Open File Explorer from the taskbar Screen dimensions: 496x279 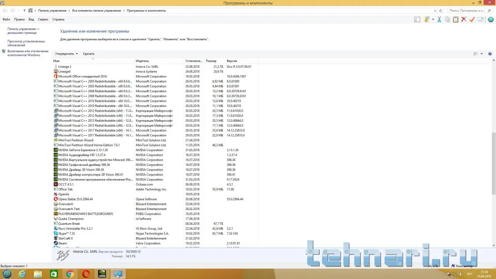(38, 274)
